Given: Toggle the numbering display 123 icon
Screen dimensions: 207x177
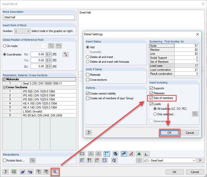Looking at the screenshot, I should [x=82, y=154].
